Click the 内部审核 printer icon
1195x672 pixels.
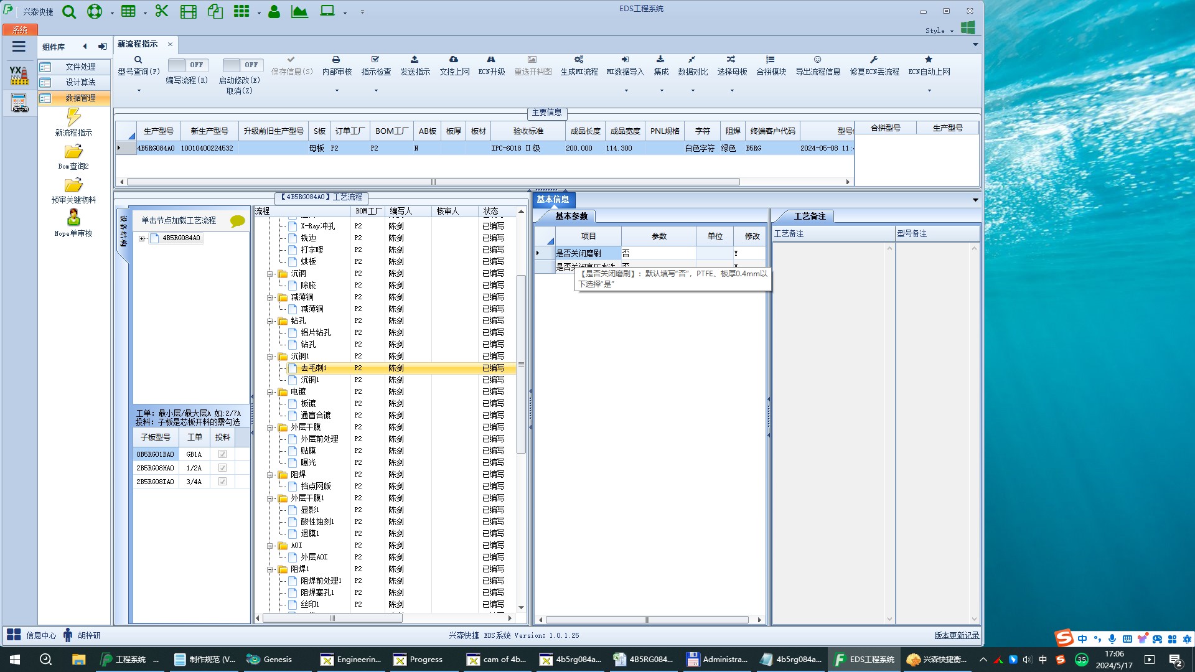click(x=336, y=60)
